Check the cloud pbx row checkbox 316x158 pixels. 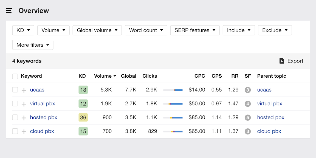pyautogui.click(x=15, y=131)
